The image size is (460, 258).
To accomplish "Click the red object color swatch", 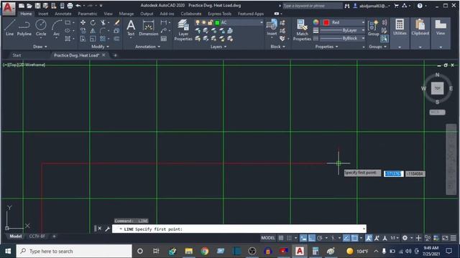I will (x=326, y=22).
